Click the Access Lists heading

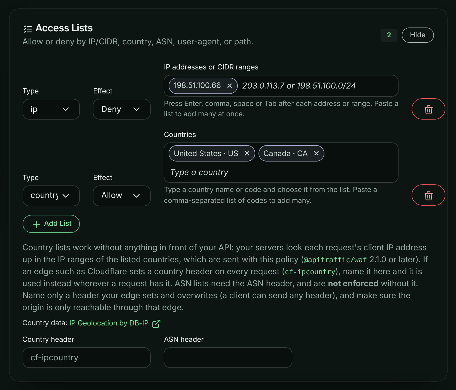click(64, 28)
